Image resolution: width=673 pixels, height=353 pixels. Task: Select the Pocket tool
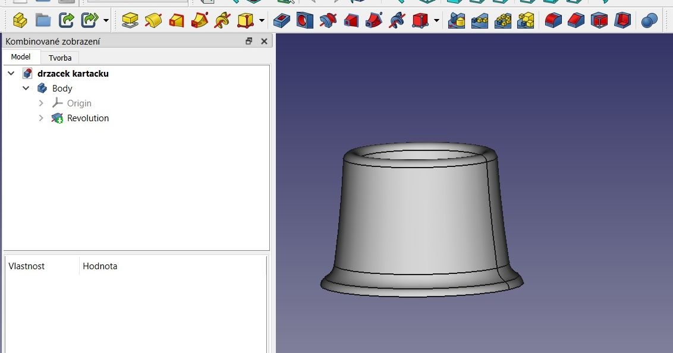pyautogui.click(x=282, y=20)
